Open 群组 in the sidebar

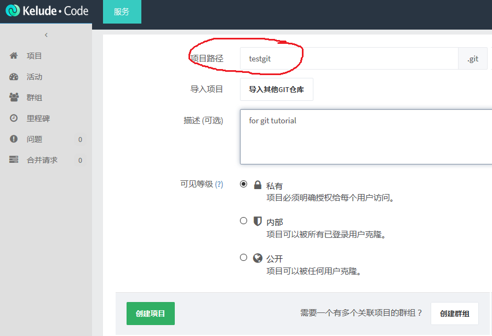pyautogui.click(x=34, y=98)
